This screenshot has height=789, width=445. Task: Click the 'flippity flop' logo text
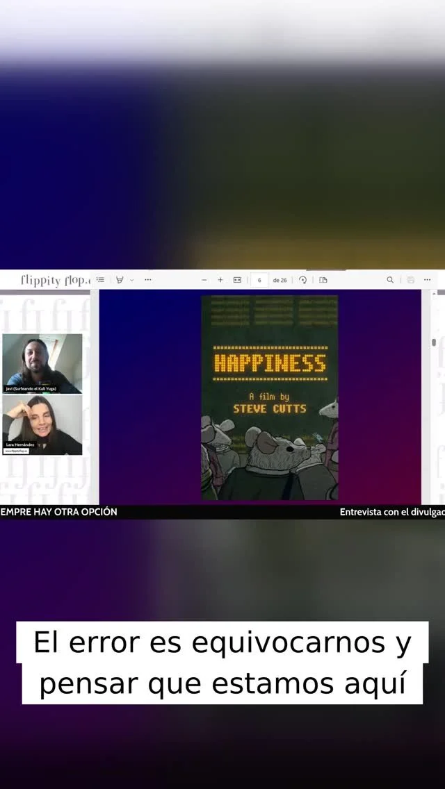coord(56,281)
